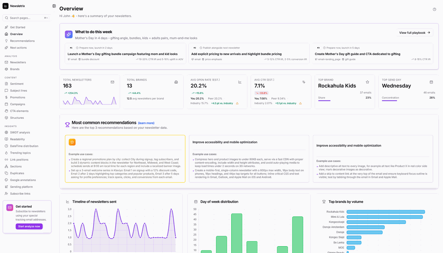Click the Recommendations lightbulb icon
443x253 pixels.
(6, 41)
